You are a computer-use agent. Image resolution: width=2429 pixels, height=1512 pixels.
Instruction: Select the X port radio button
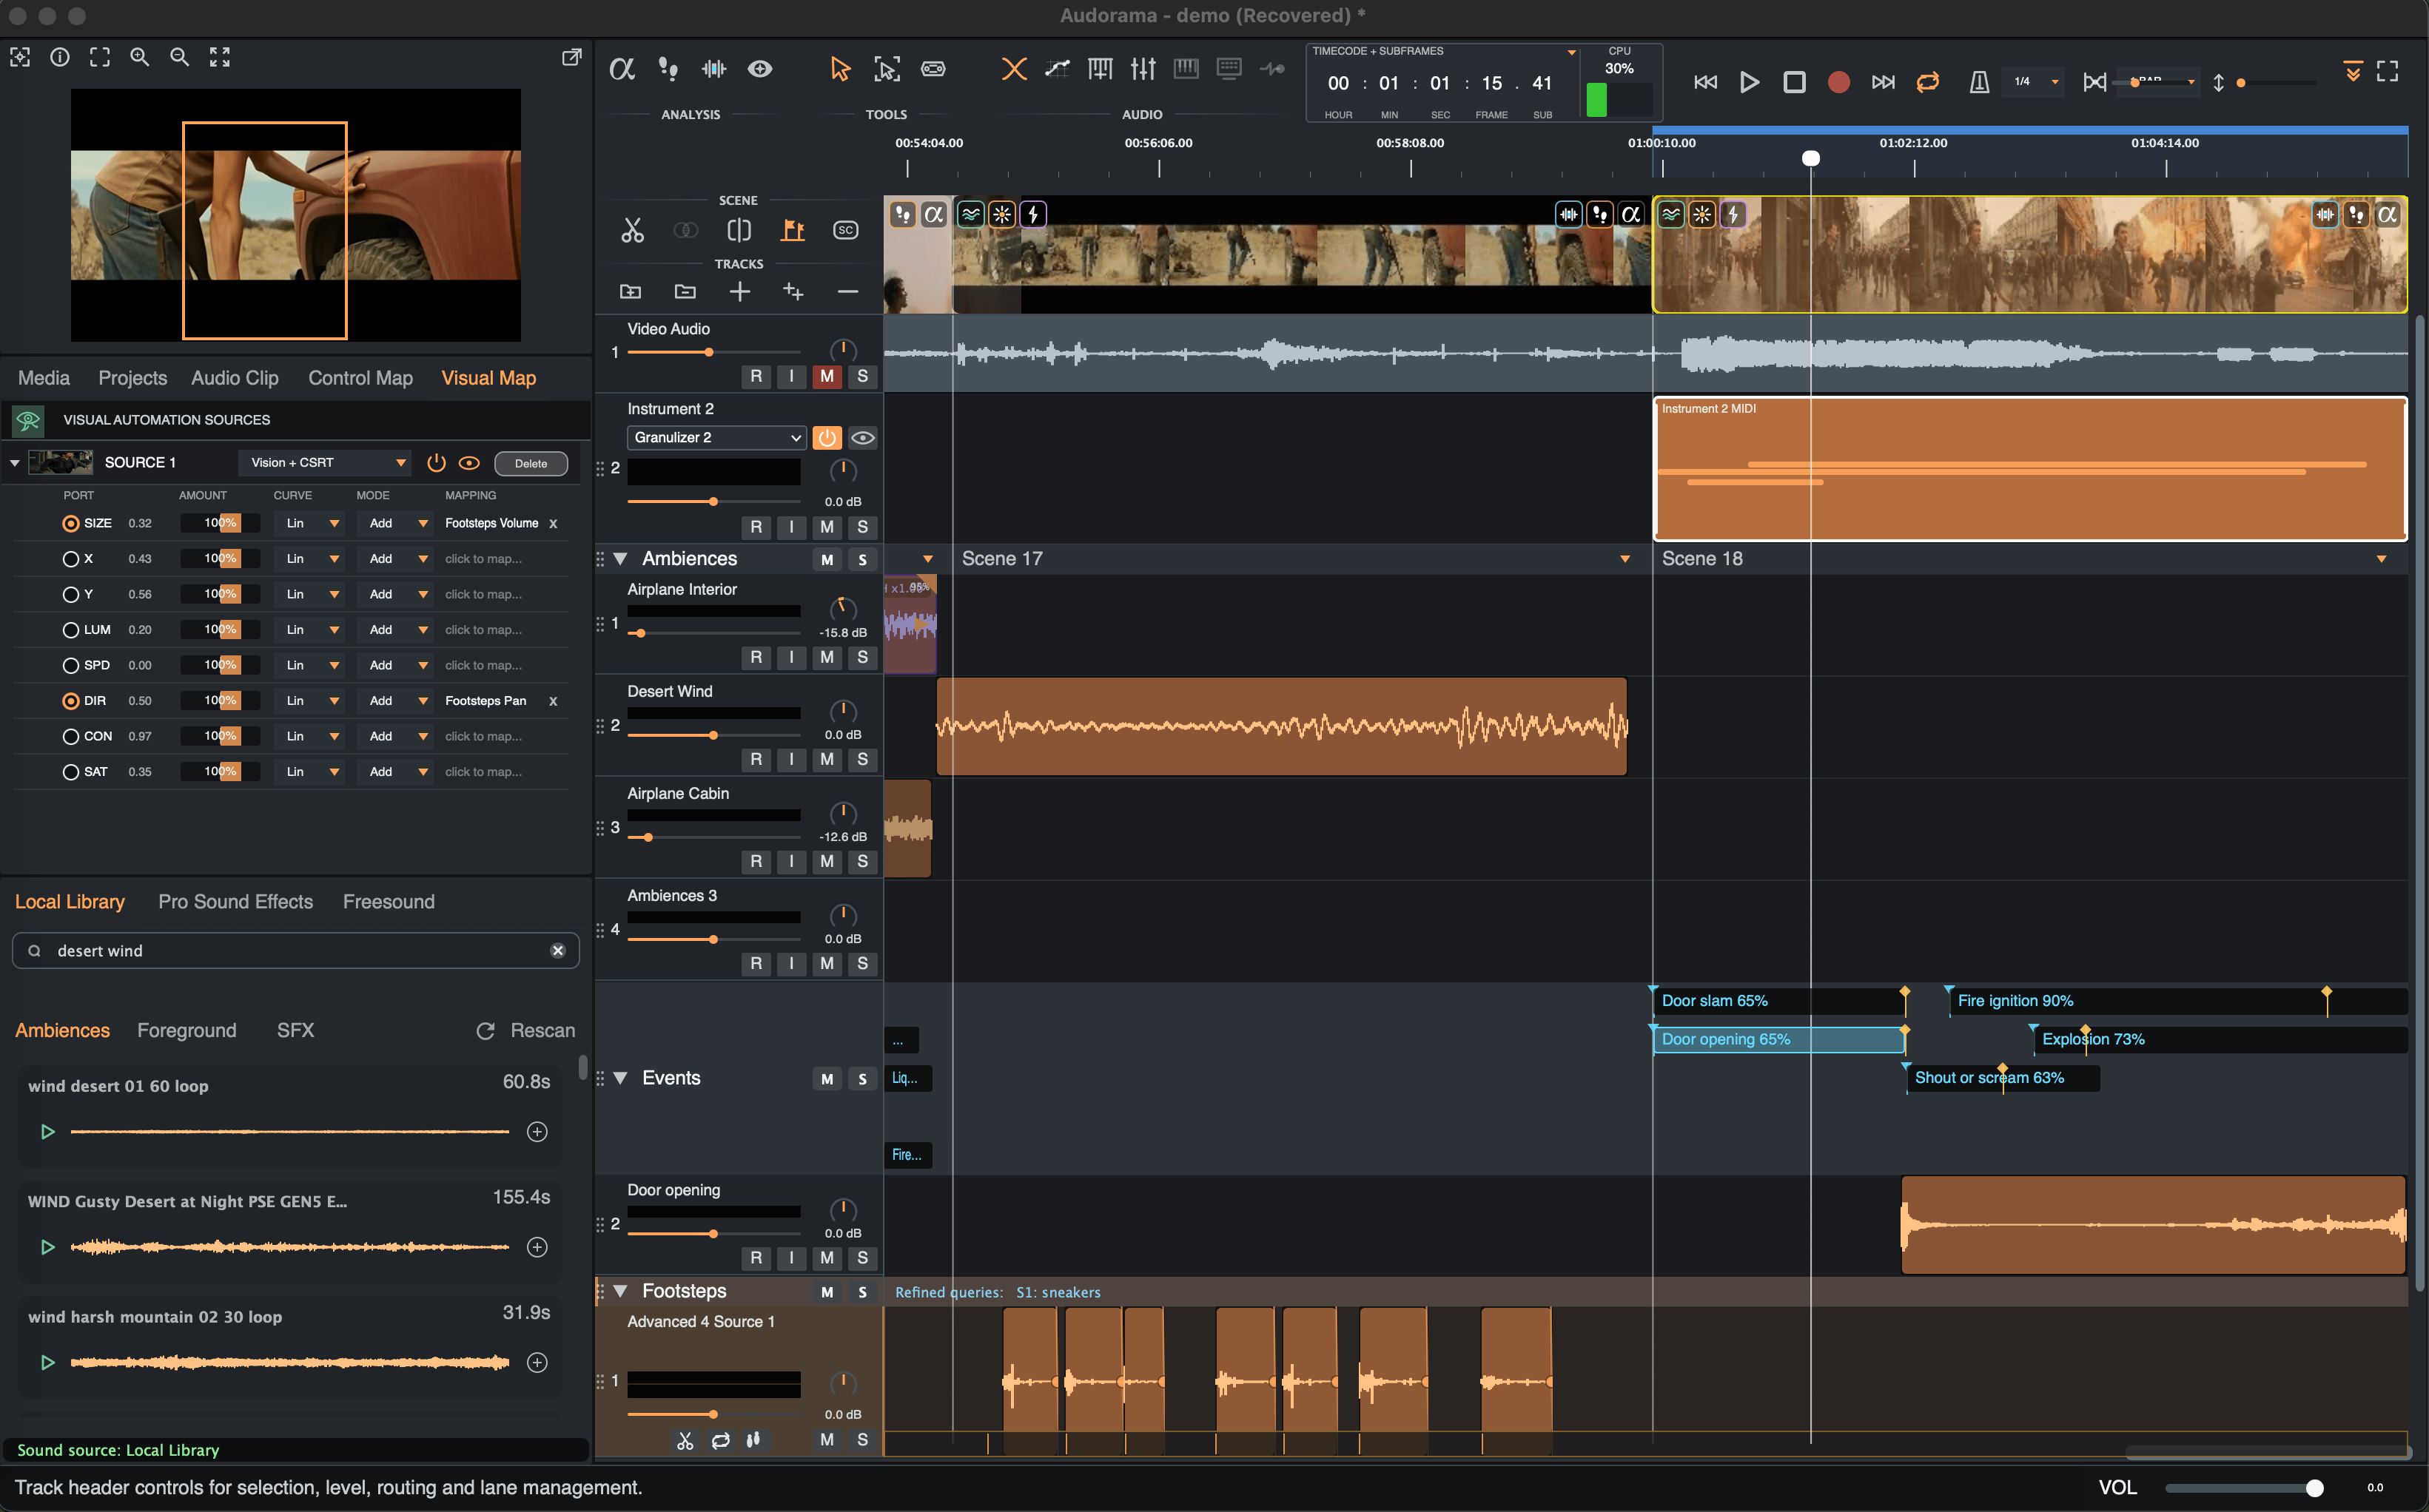(x=70, y=559)
